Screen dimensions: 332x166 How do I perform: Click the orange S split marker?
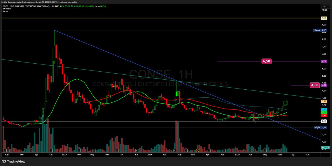click(x=198, y=150)
